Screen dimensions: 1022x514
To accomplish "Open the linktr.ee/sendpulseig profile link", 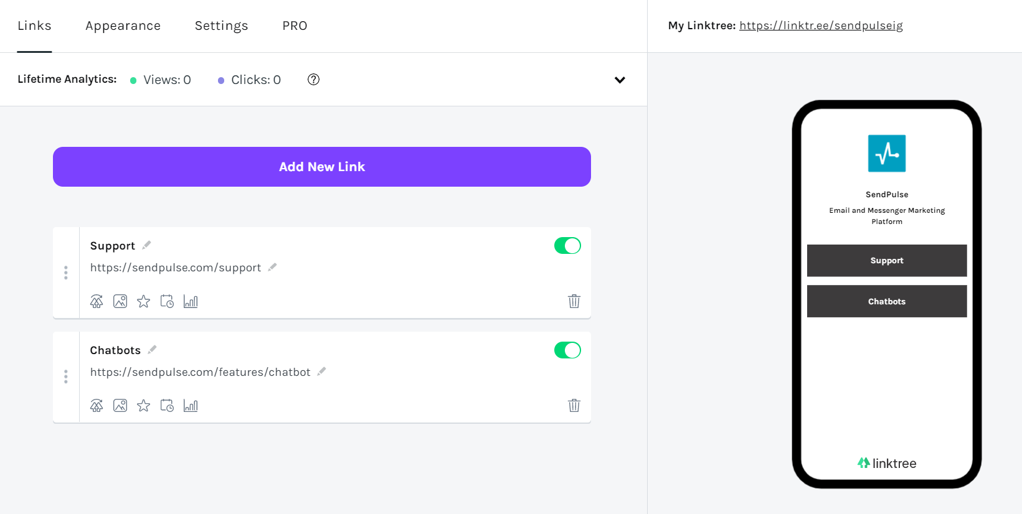I will (x=821, y=26).
